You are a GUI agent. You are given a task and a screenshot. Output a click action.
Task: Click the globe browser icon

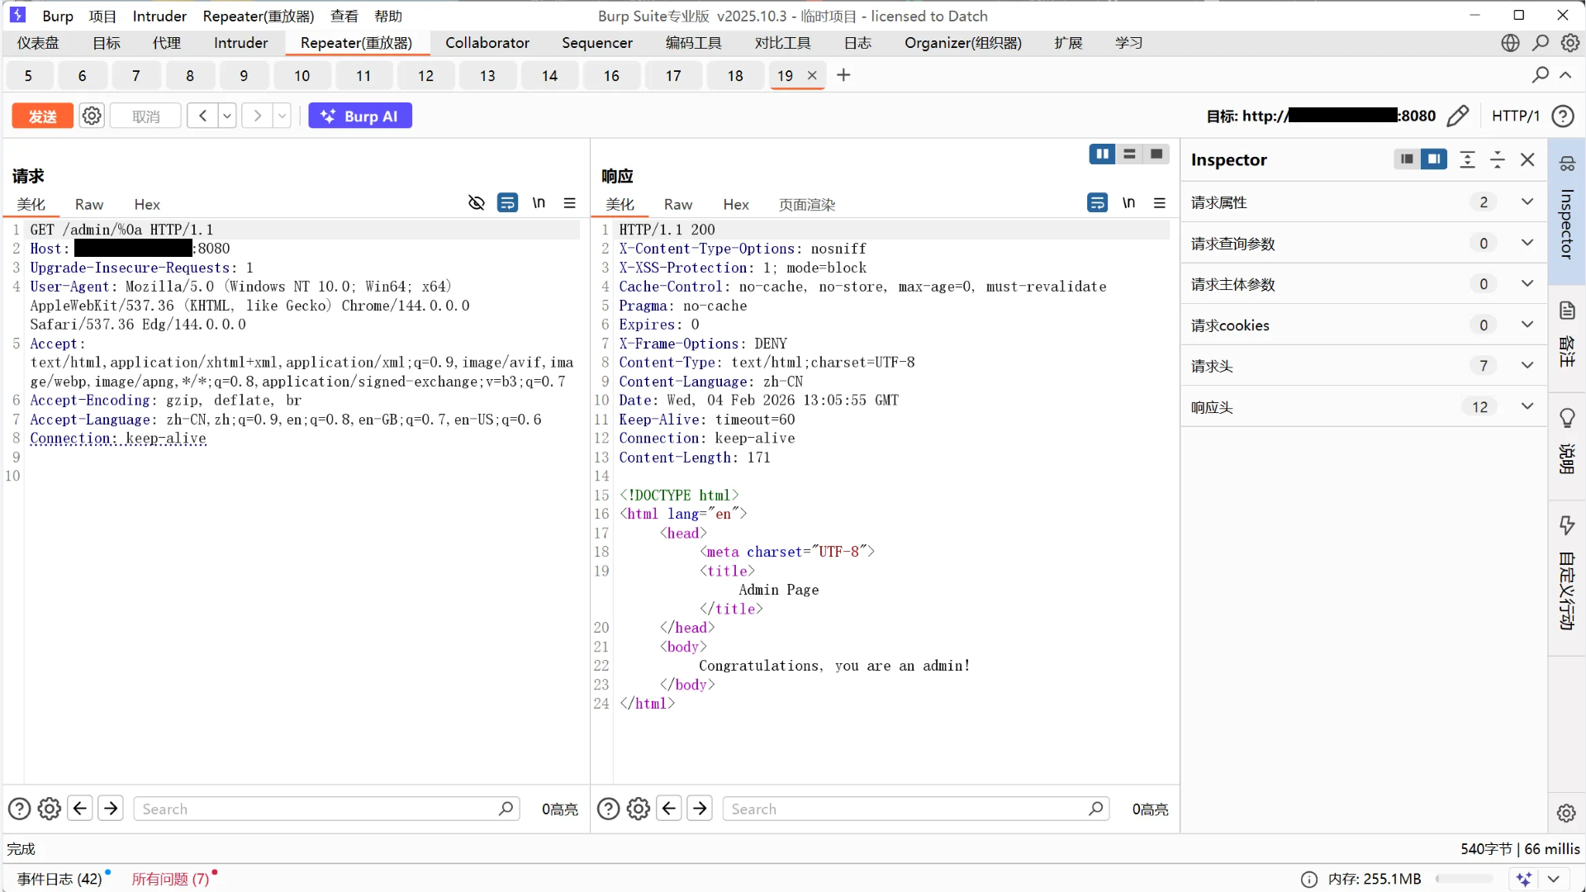coord(1510,43)
